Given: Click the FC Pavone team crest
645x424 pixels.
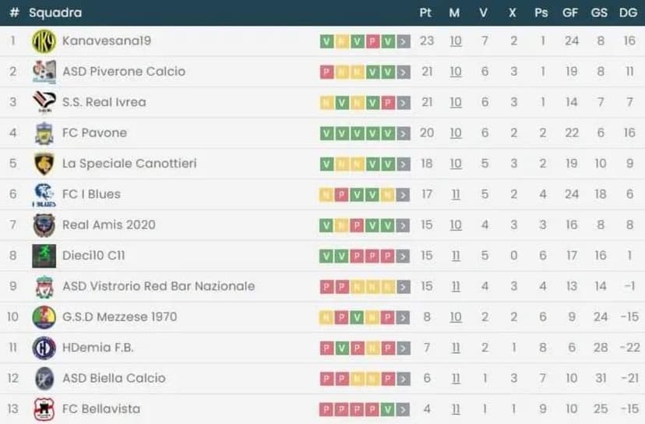Looking at the screenshot, I should [x=44, y=133].
